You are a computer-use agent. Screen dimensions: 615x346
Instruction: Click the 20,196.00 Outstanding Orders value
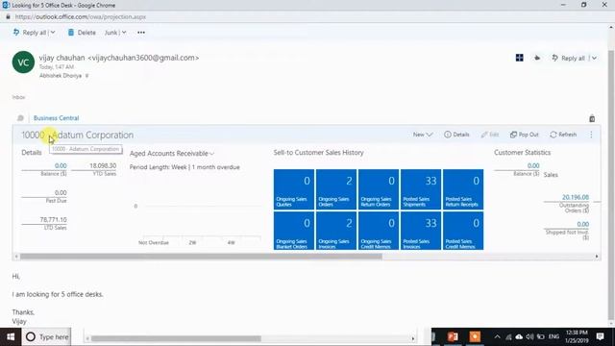[576, 197]
